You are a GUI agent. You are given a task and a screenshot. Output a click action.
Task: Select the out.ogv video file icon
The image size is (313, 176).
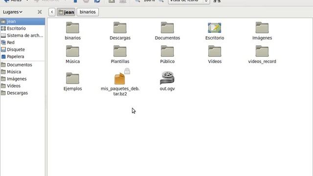point(167,78)
